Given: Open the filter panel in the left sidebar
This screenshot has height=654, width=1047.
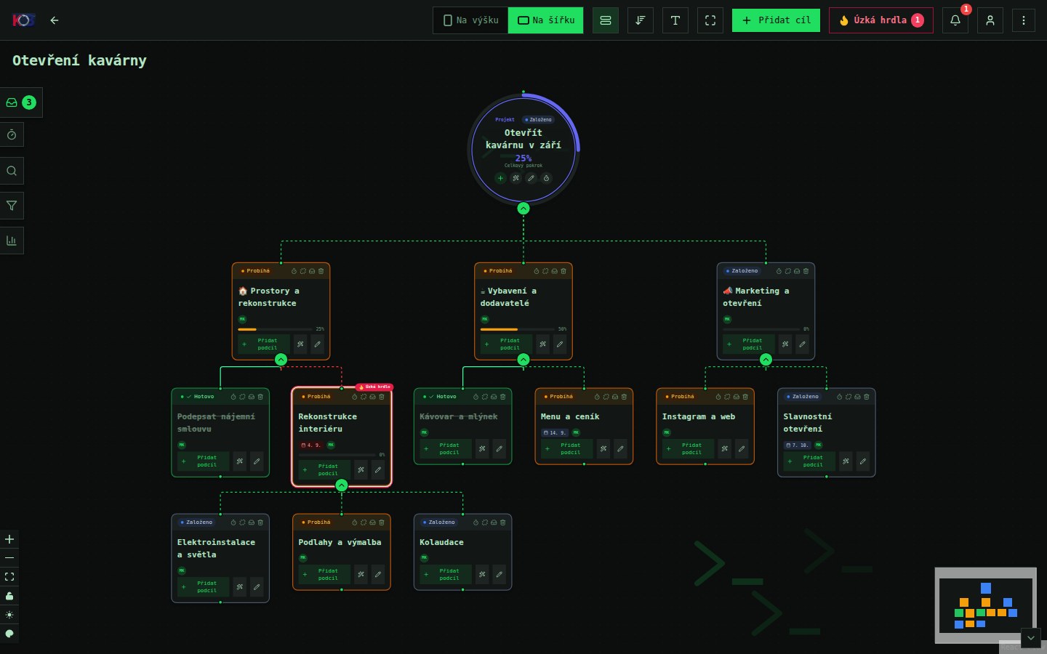Looking at the screenshot, I should [12, 206].
